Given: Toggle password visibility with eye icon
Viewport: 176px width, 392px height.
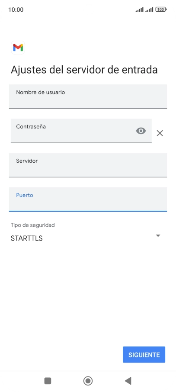Looking at the screenshot, I should (x=141, y=131).
